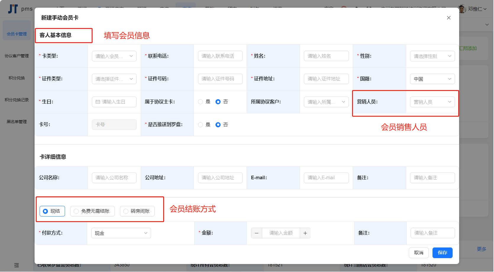The width and height of the screenshot is (494, 272).
Task: Open the 付款方式 dropdown showing 现金
Action: click(x=121, y=233)
